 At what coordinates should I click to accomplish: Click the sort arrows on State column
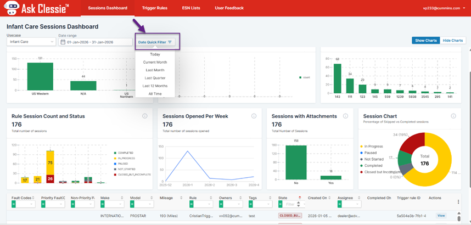pyautogui.click(x=299, y=198)
